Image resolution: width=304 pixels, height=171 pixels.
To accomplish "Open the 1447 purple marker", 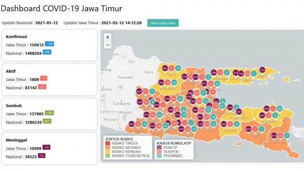I will [195, 110].
